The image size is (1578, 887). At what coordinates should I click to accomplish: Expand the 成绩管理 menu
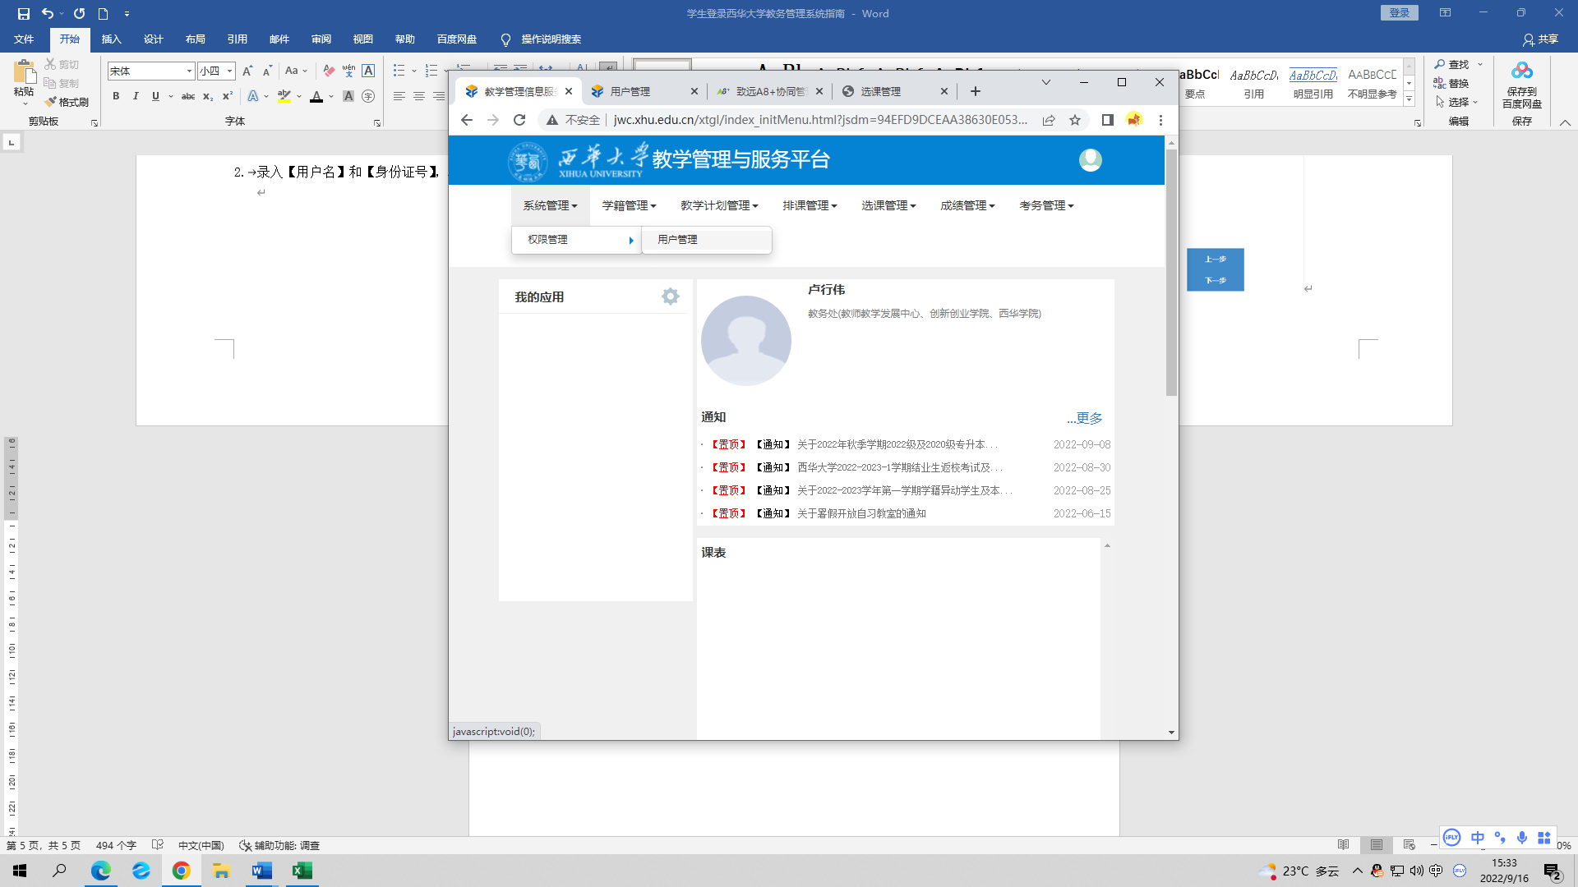point(967,205)
